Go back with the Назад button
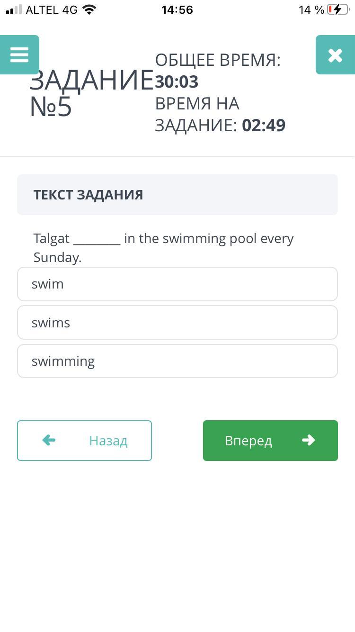Image resolution: width=355 pixels, height=632 pixels. [x=84, y=441]
